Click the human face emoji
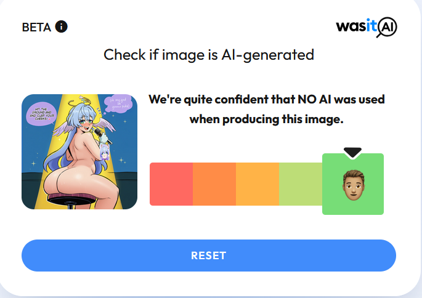 click(354, 185)
